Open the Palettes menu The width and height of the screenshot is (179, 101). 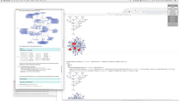click(37, 1)
